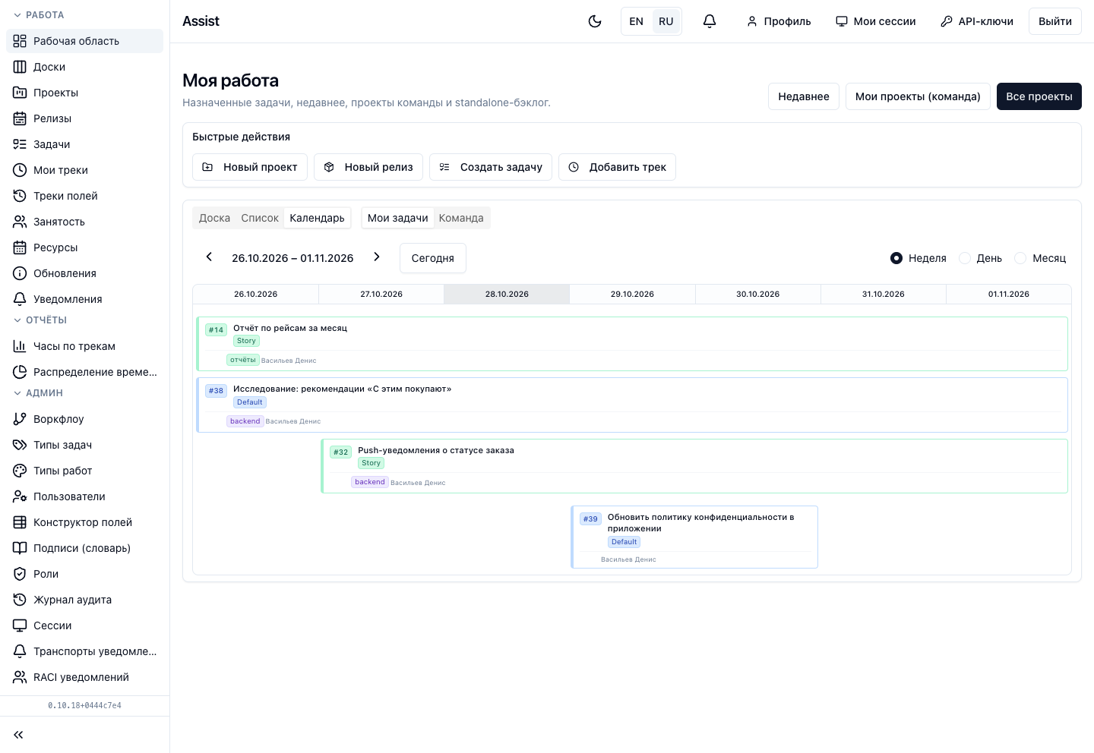Screen dimensions: 1094x753
Task: Select the День radio button
Action: tap(965, 258)
